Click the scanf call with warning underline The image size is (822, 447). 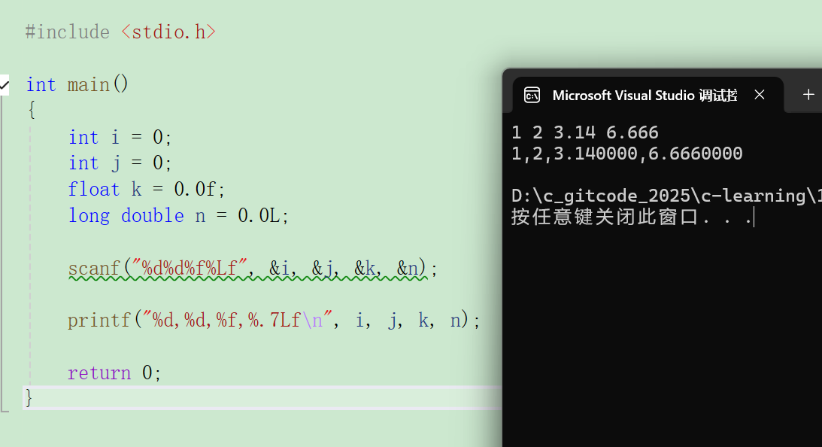pyautogui.click(x=252, y=268)
